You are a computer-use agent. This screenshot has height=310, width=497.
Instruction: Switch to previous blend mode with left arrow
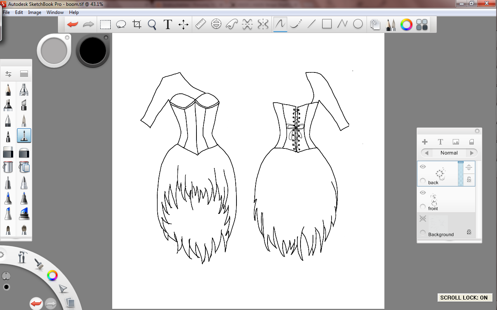point(426,153)
